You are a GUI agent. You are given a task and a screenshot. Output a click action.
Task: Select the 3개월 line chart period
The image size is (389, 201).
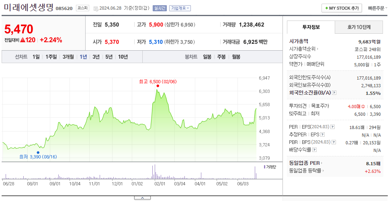[x=68, y=57]
